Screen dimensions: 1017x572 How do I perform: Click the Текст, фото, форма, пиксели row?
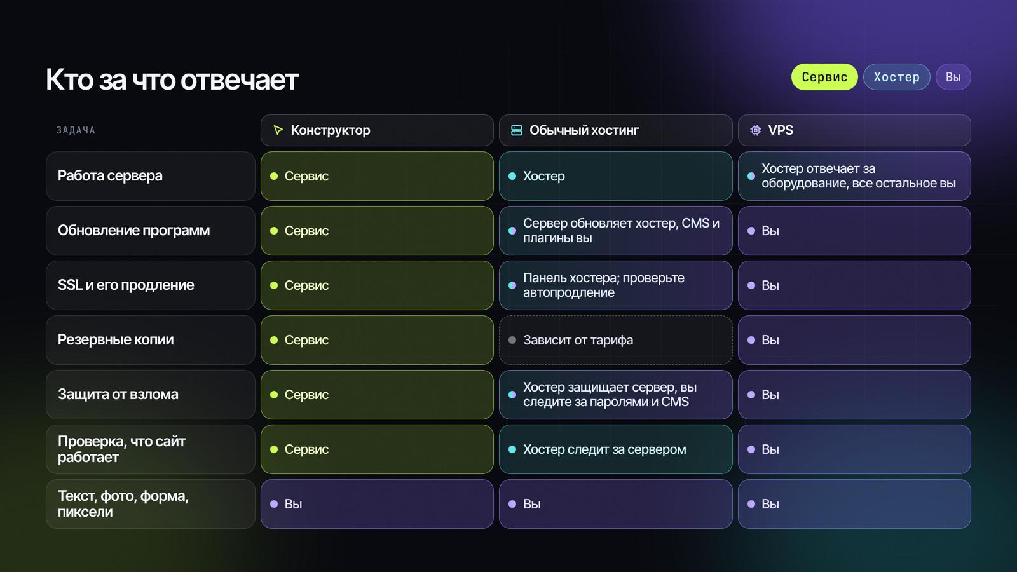[151, 504]
